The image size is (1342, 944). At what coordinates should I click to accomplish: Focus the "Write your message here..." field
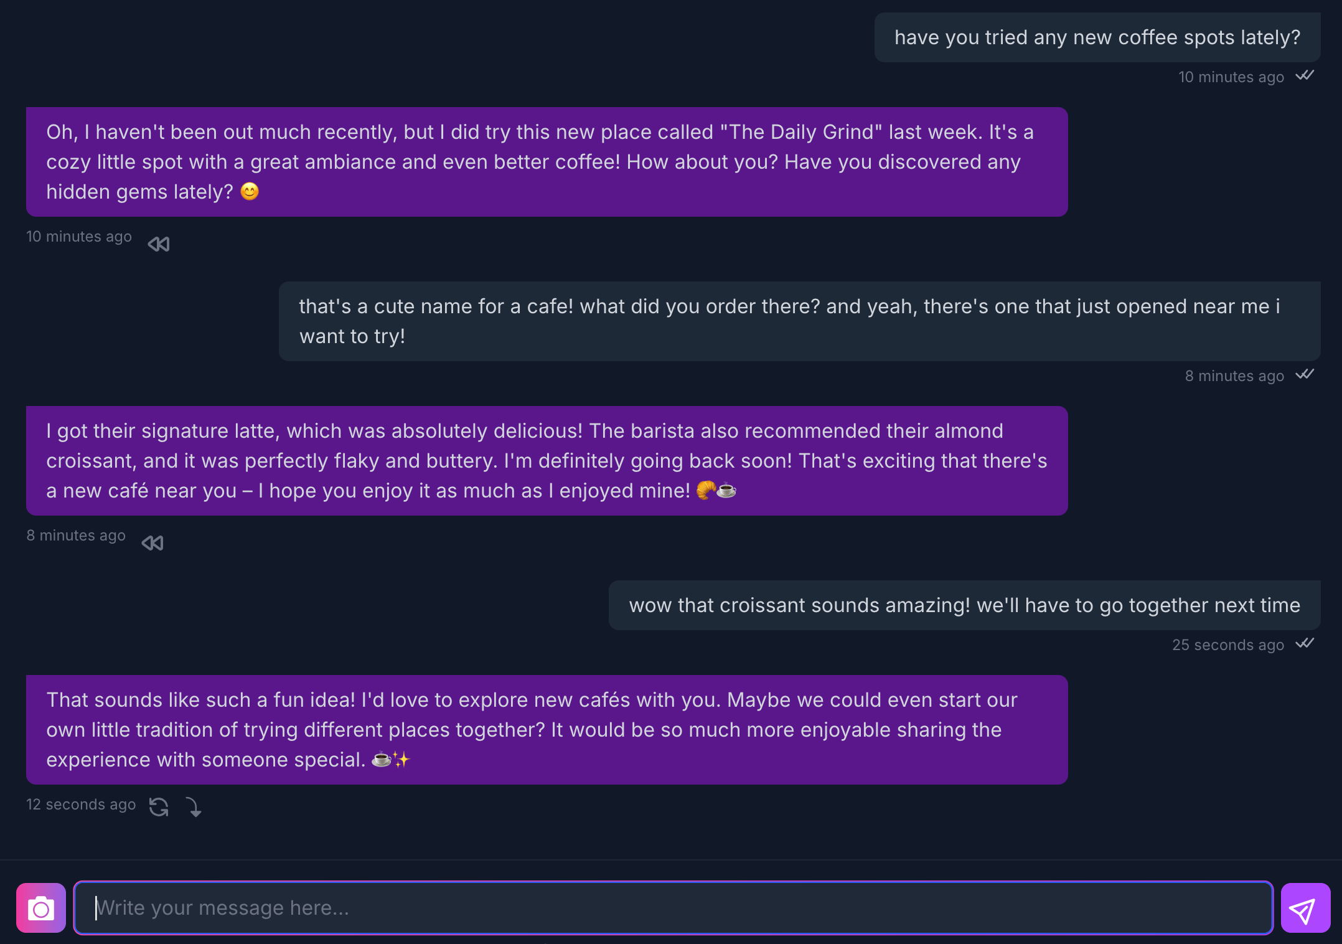[x=672, y=909]
